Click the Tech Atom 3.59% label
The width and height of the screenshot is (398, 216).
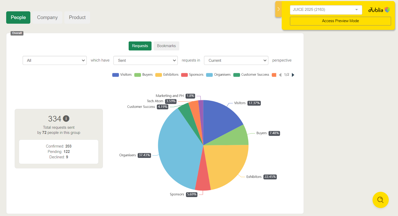162,101
